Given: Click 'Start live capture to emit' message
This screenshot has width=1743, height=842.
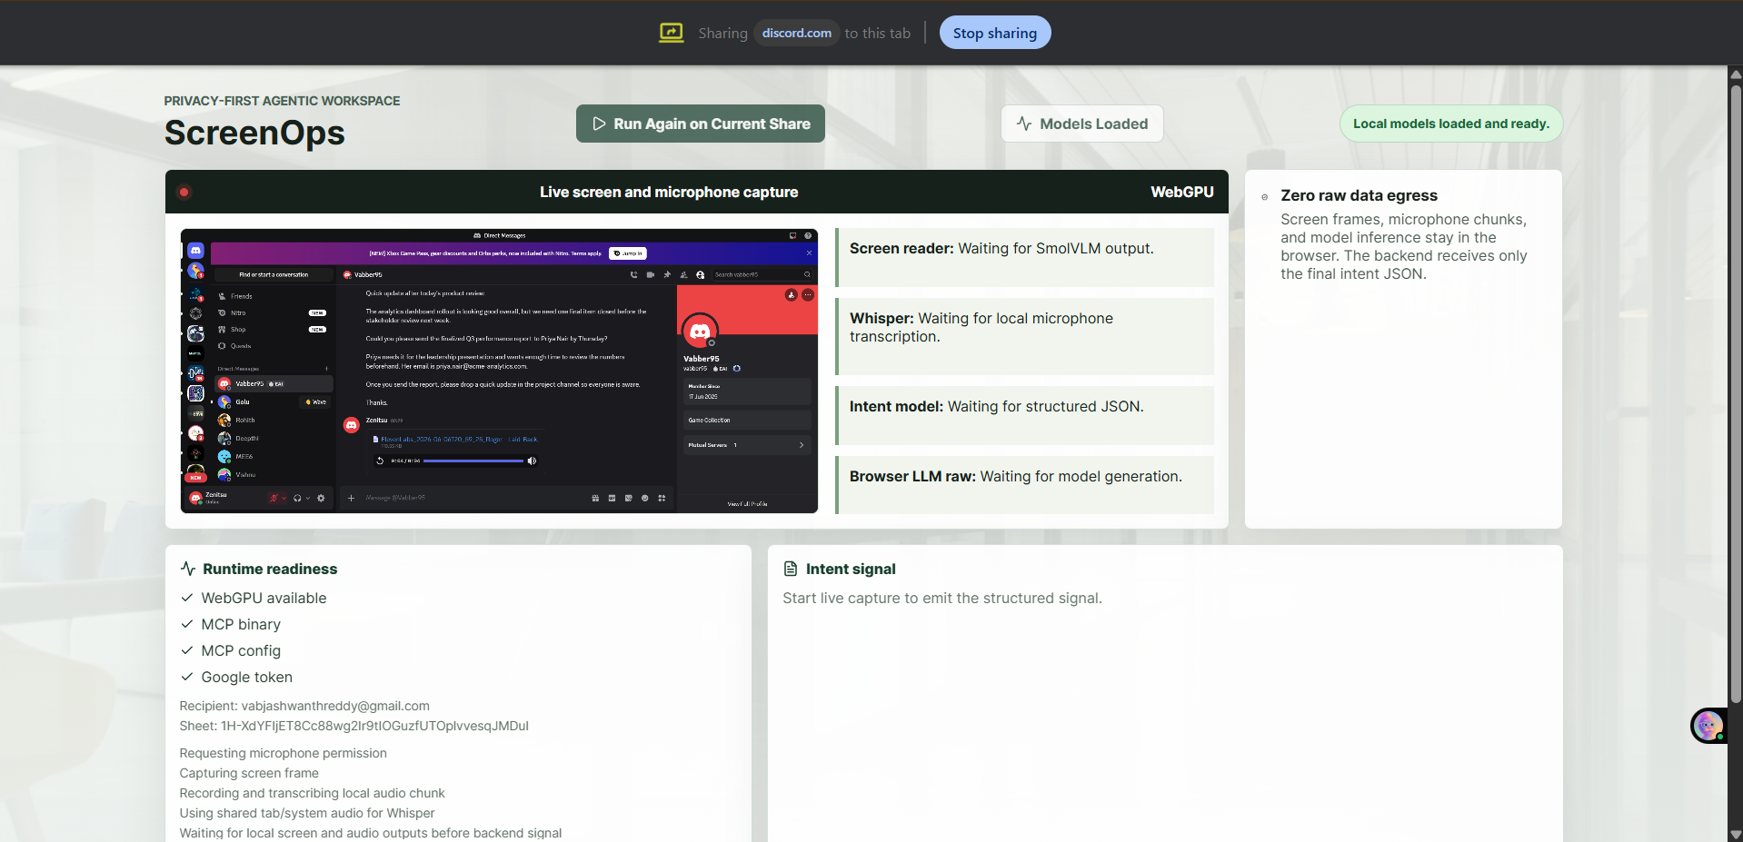Looking at the screenshot, I should 942,598.
